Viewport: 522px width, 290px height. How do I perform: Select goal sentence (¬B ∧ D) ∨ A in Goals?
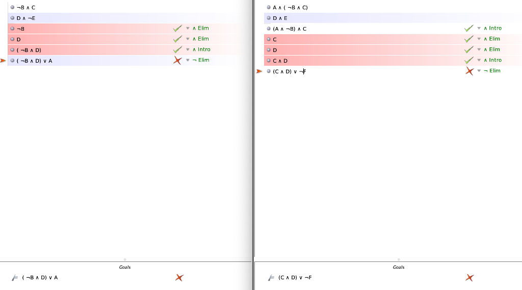coord(40,277)
